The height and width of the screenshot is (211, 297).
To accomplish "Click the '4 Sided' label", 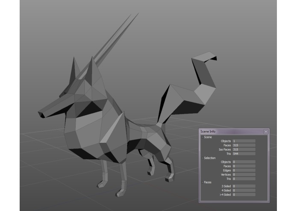I will (x=226, y=190).
